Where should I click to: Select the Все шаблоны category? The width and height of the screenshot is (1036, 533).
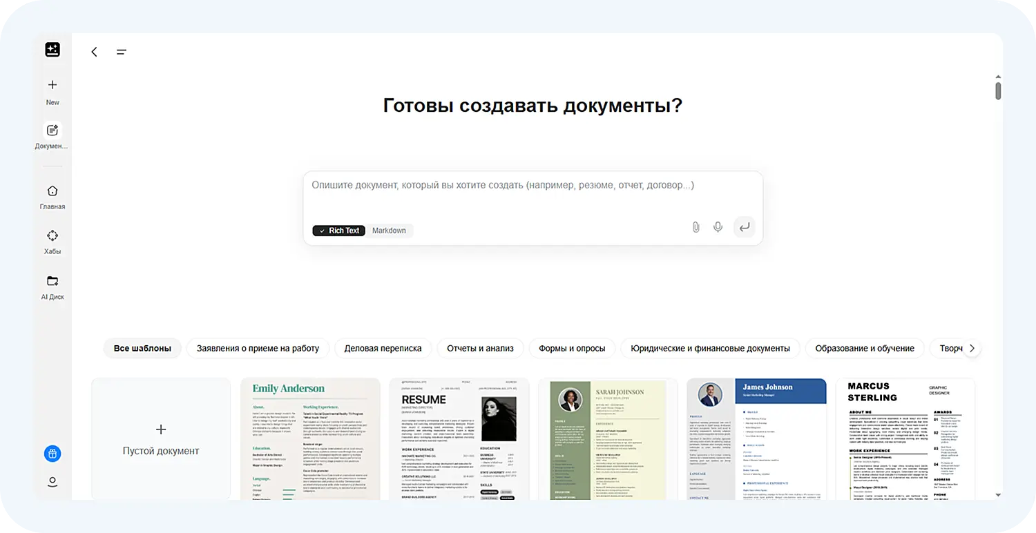point(142,348)
